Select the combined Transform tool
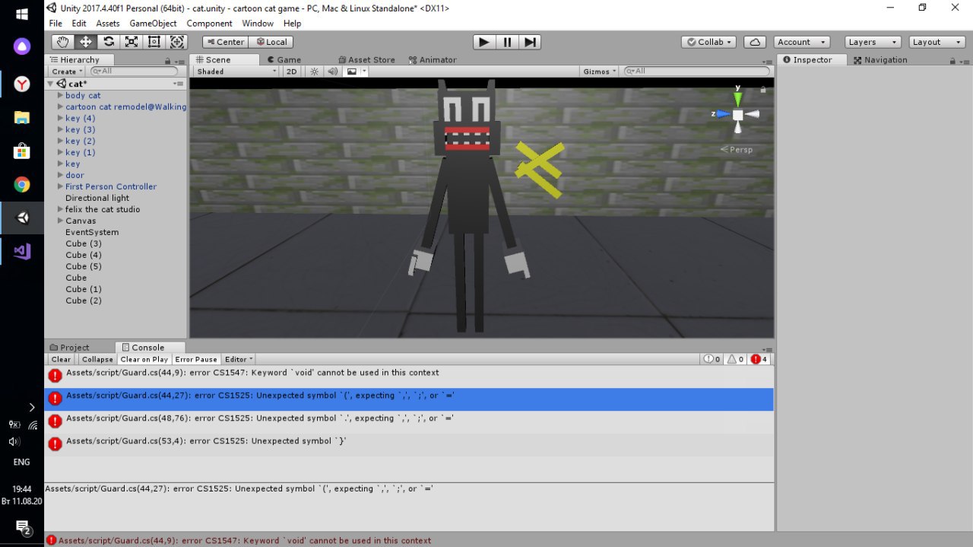The image size is (973, 547). point(177,42)
